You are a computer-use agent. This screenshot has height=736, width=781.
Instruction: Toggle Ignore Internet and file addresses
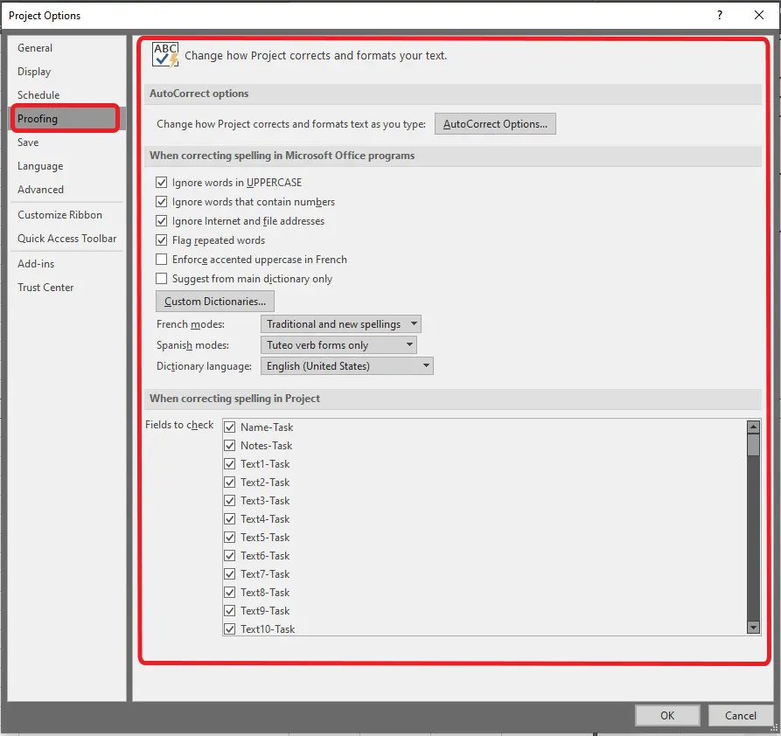tap(162, 220)
